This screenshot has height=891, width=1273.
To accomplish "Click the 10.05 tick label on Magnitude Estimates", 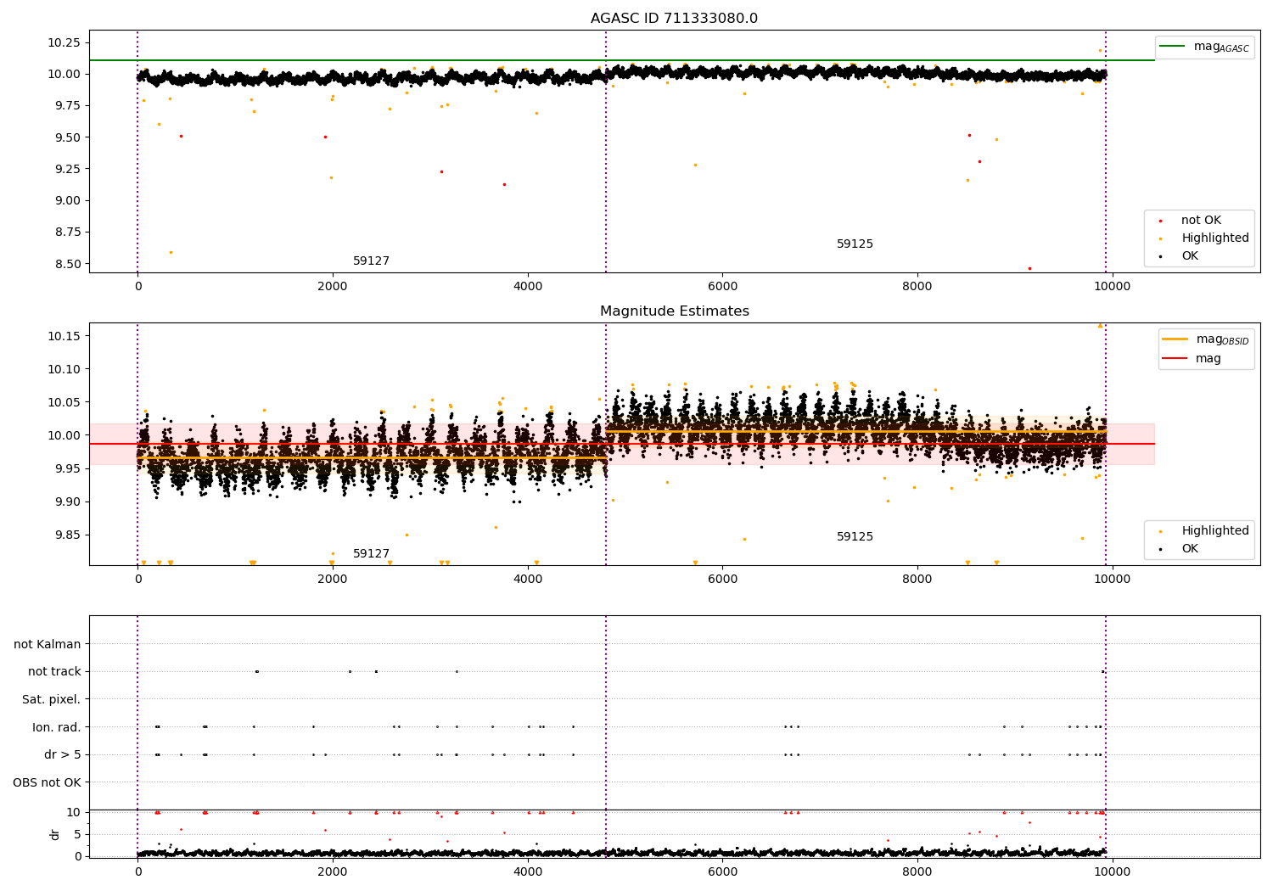I will click(64, 402).
